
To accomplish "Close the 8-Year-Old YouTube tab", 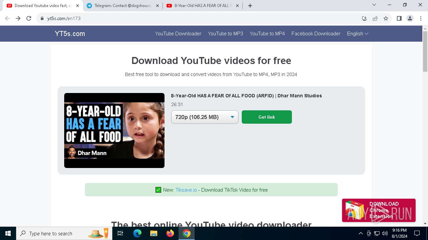I will pyautogui.click(x=238, y=6).
